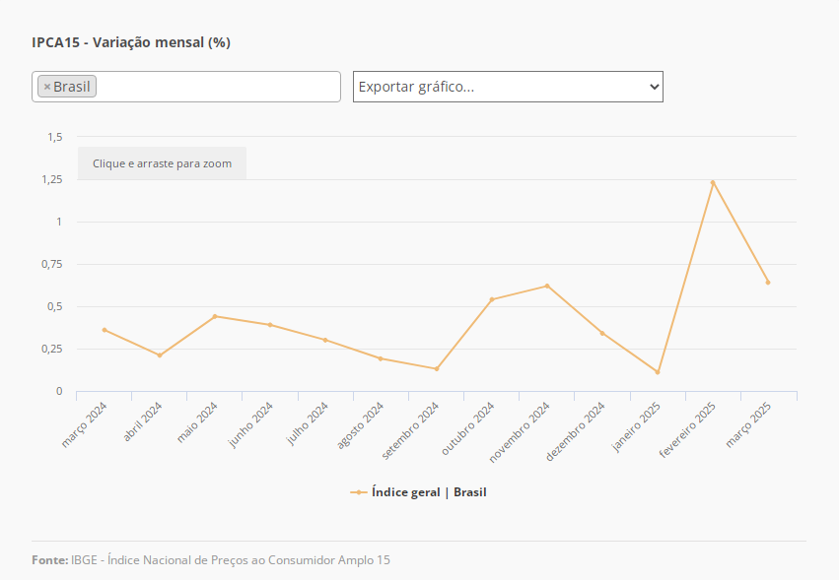Click the 'Clique e arraste para zoom' hint
Image resolution: width=839 pixels, height=580 pixels.
click(x=162, y=163)
